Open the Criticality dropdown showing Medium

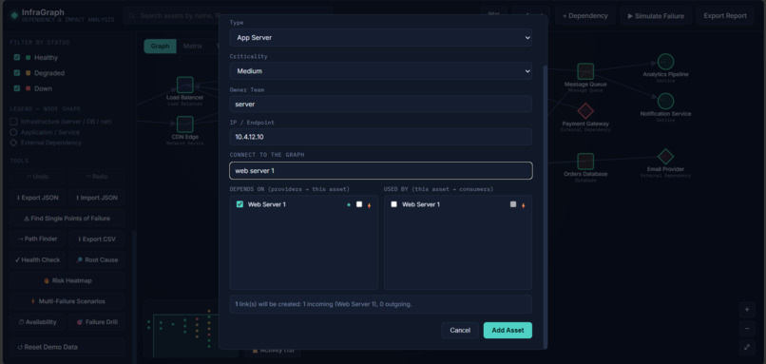[x=380, y=71]
